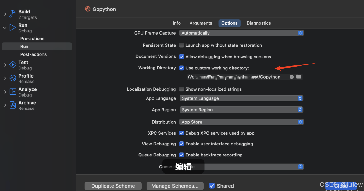Open the Test scheme settings icon
The image size is (364, 191).
(x=12, y=64)
